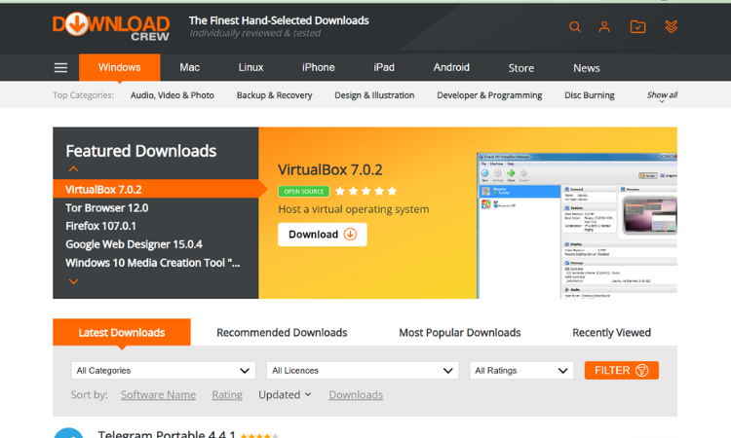Switch to Most Popular Downloads tab
Image resolution: width=731 pixels, height=438 pixels.
point(460,332)
